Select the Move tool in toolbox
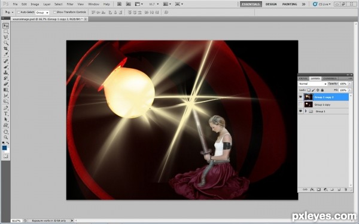359x224 pixels. [5, 26]
